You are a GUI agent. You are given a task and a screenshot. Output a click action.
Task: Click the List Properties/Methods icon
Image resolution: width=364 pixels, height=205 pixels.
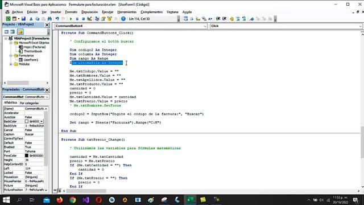coord(185,19)
